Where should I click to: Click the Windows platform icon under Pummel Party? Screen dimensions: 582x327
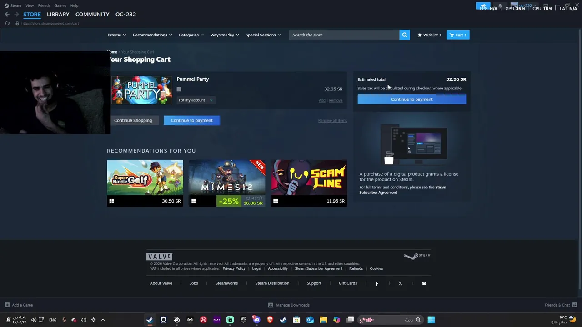[179, 89]
